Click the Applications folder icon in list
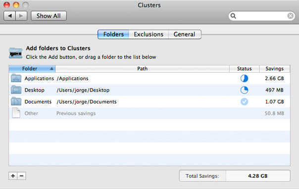 tap(16, 78)
